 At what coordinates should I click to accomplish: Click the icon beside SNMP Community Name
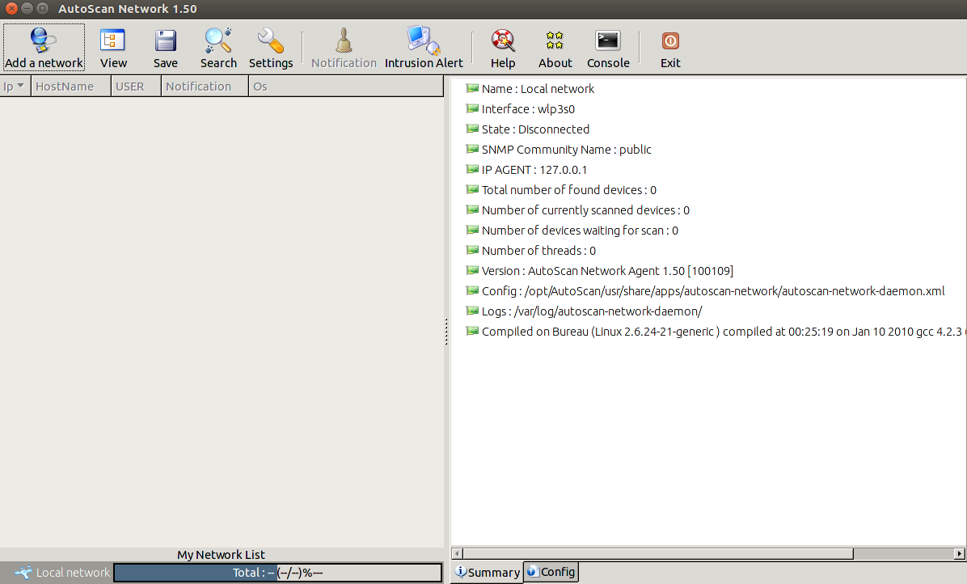pos(472,150)
